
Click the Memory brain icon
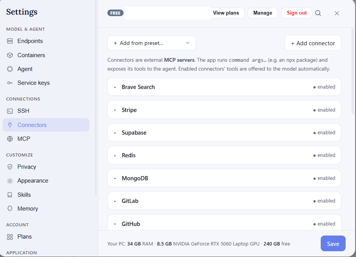(x=10, y=208)
